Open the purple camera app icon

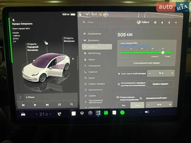90,113
